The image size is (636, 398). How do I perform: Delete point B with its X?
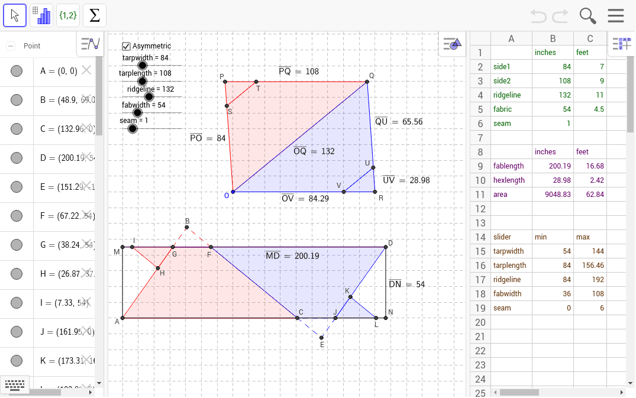(x=86, y=99)
